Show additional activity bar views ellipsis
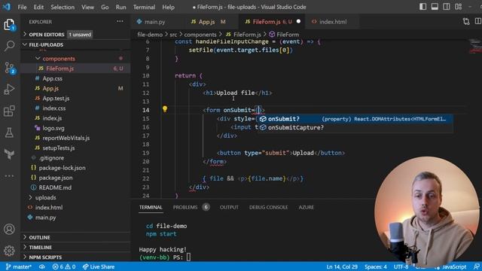Viewport: 482px width, 271px height. pos(9,175)
